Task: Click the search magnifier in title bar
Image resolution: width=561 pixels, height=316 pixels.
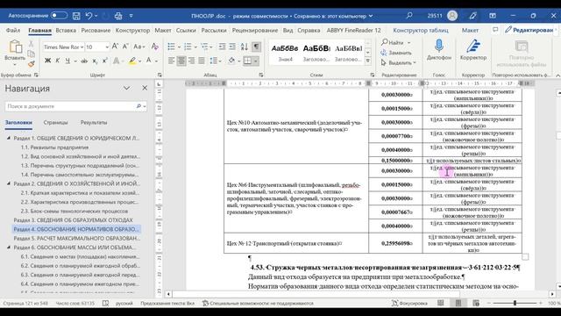Action: (409, 16)
